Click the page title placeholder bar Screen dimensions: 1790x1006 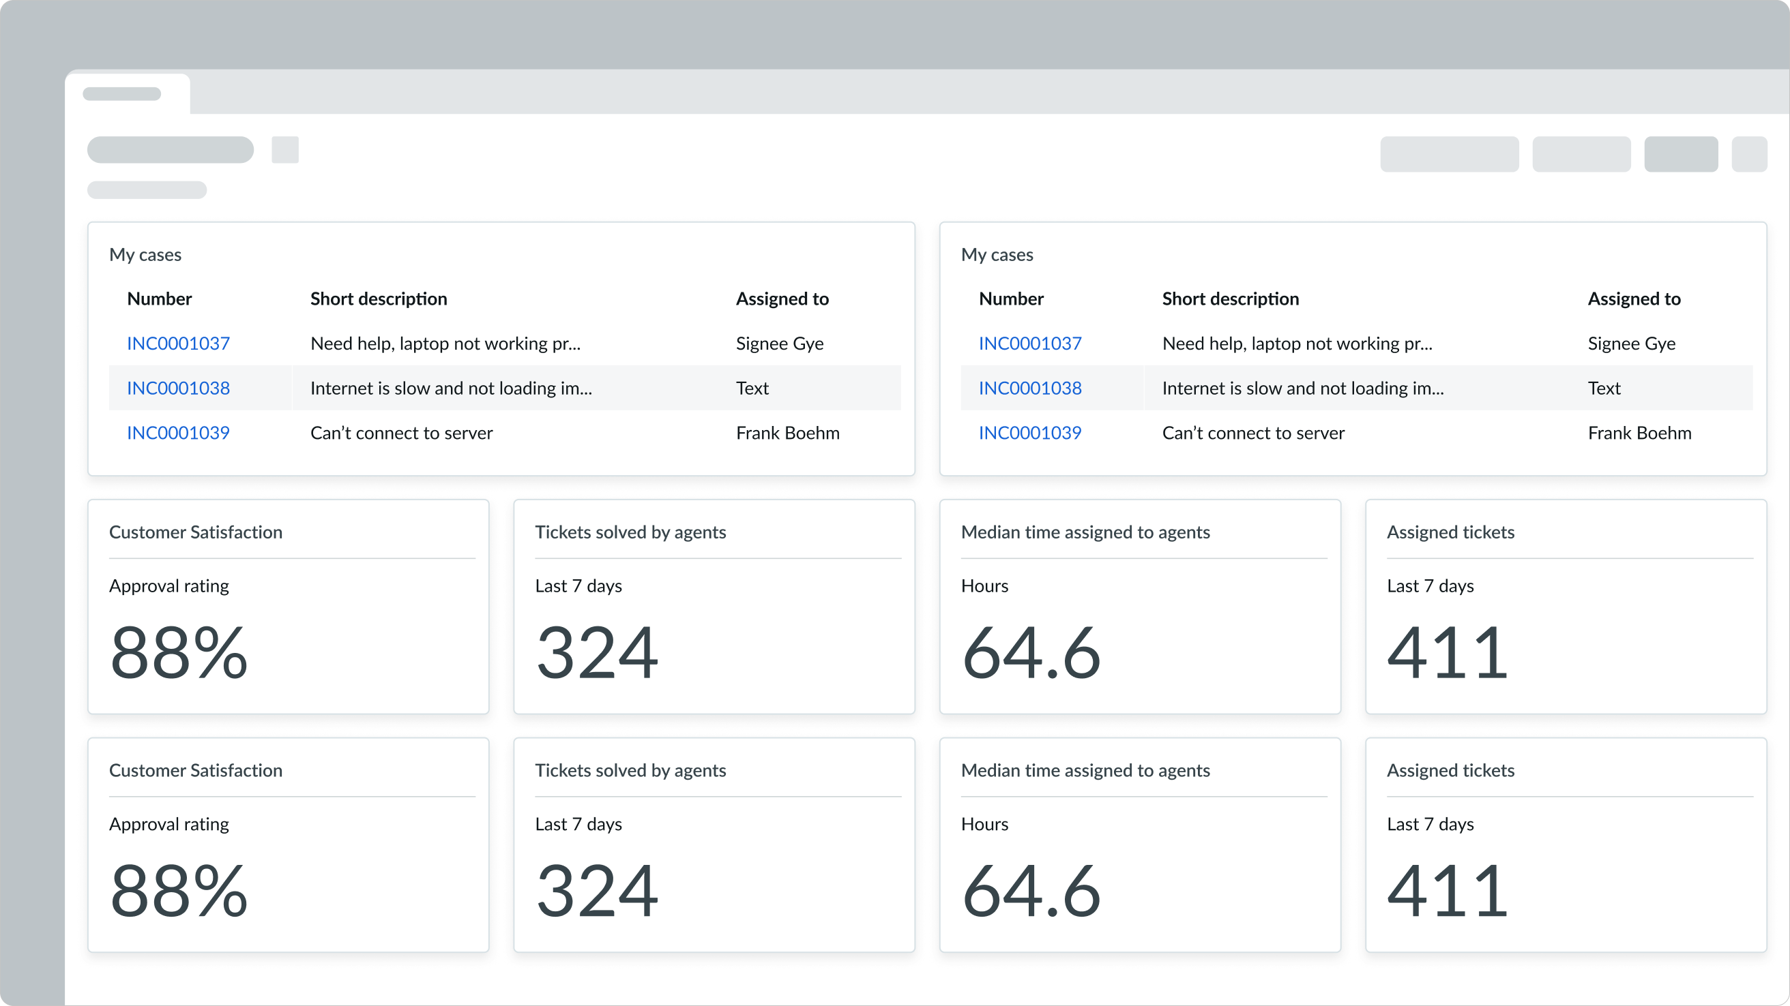(171, 150)
